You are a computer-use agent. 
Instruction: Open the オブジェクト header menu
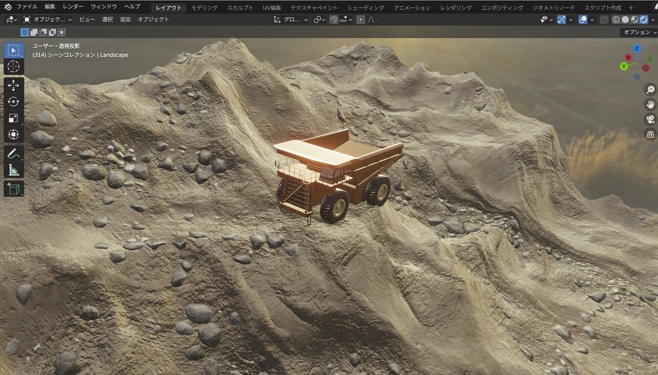point(154,19)
